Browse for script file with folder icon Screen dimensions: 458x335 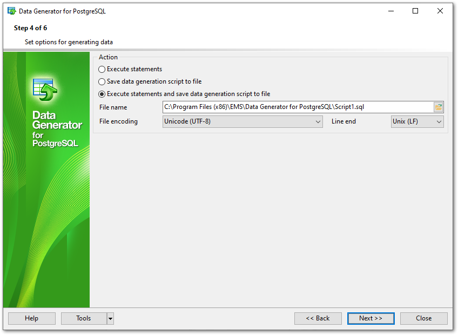coord(439,107)
